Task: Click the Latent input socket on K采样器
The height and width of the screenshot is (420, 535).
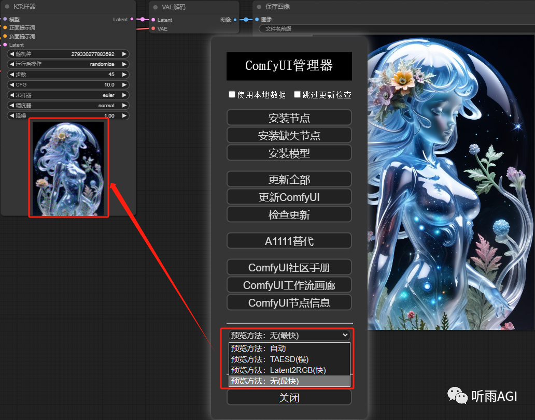Action: pyautogui.click(x=5, y=45)
